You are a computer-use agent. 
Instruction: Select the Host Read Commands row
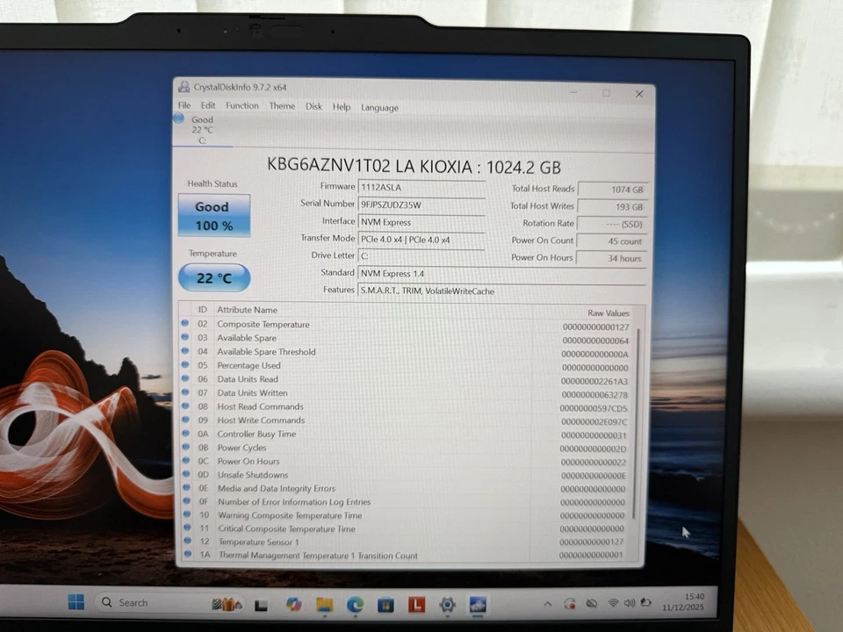pyautogui.click(x=406, y=406)
